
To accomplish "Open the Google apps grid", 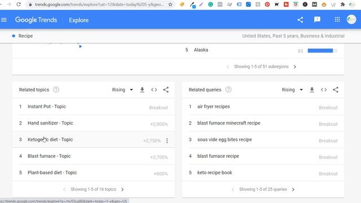I will tap(337, 20).
